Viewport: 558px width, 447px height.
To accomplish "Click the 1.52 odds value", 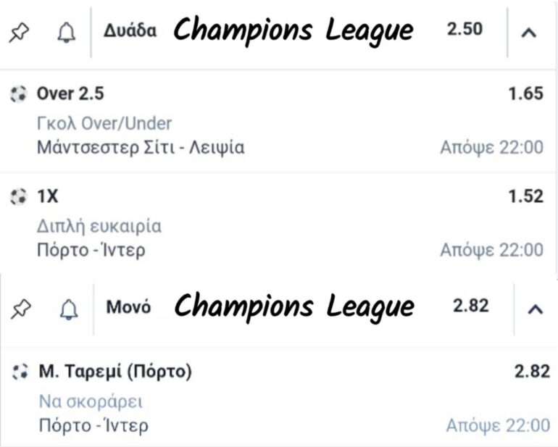I will (x=526, y=196).
